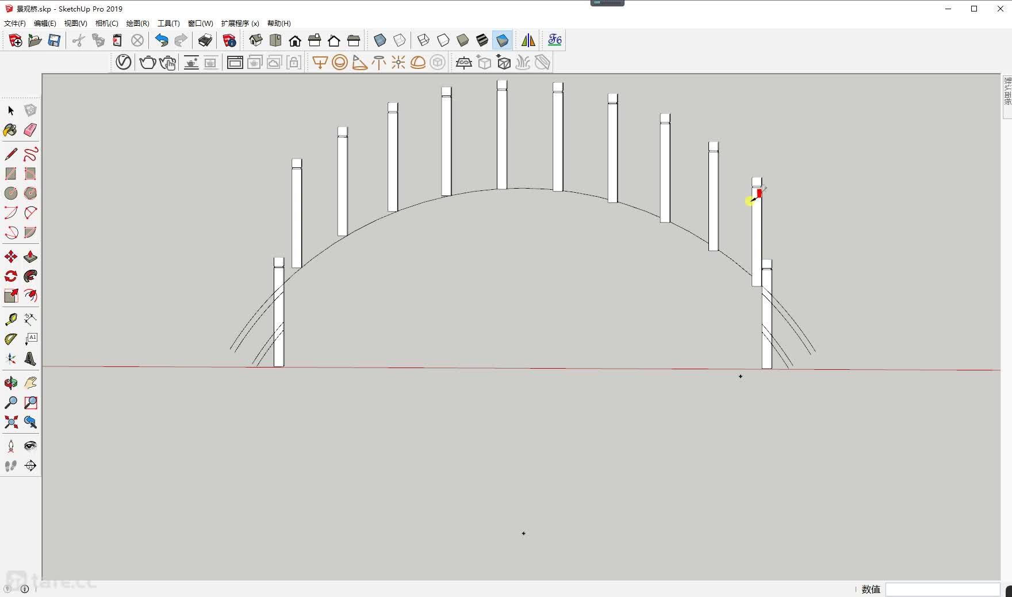Select the Offset tool
Screen dimensions: 1012x597
[x=30, y=296]
